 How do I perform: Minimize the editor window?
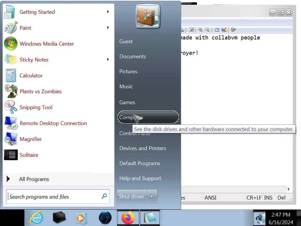point(272,13)
